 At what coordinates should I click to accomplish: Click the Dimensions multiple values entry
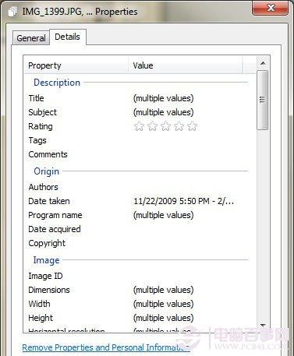[x=164, y=290]
